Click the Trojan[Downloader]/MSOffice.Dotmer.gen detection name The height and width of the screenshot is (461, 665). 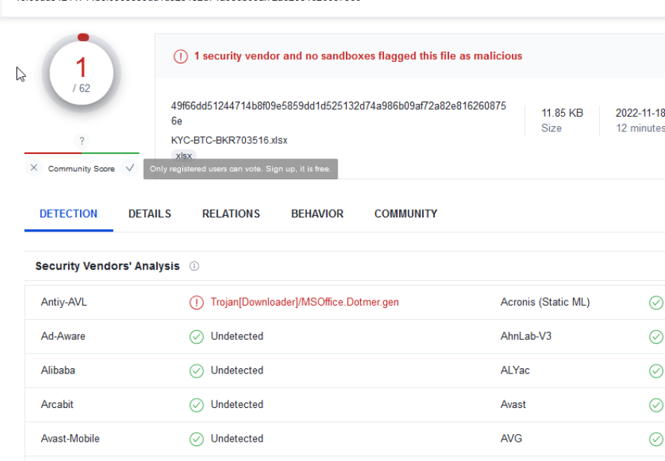pyautogui.click(x=305, y=302)
